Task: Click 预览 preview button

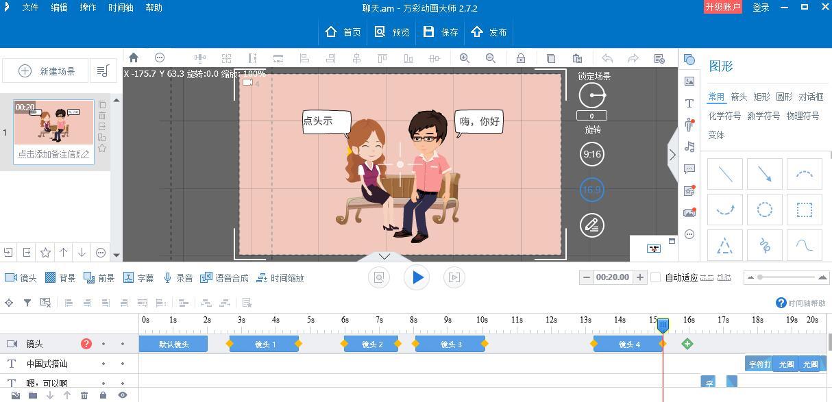Action: [392, 32]
